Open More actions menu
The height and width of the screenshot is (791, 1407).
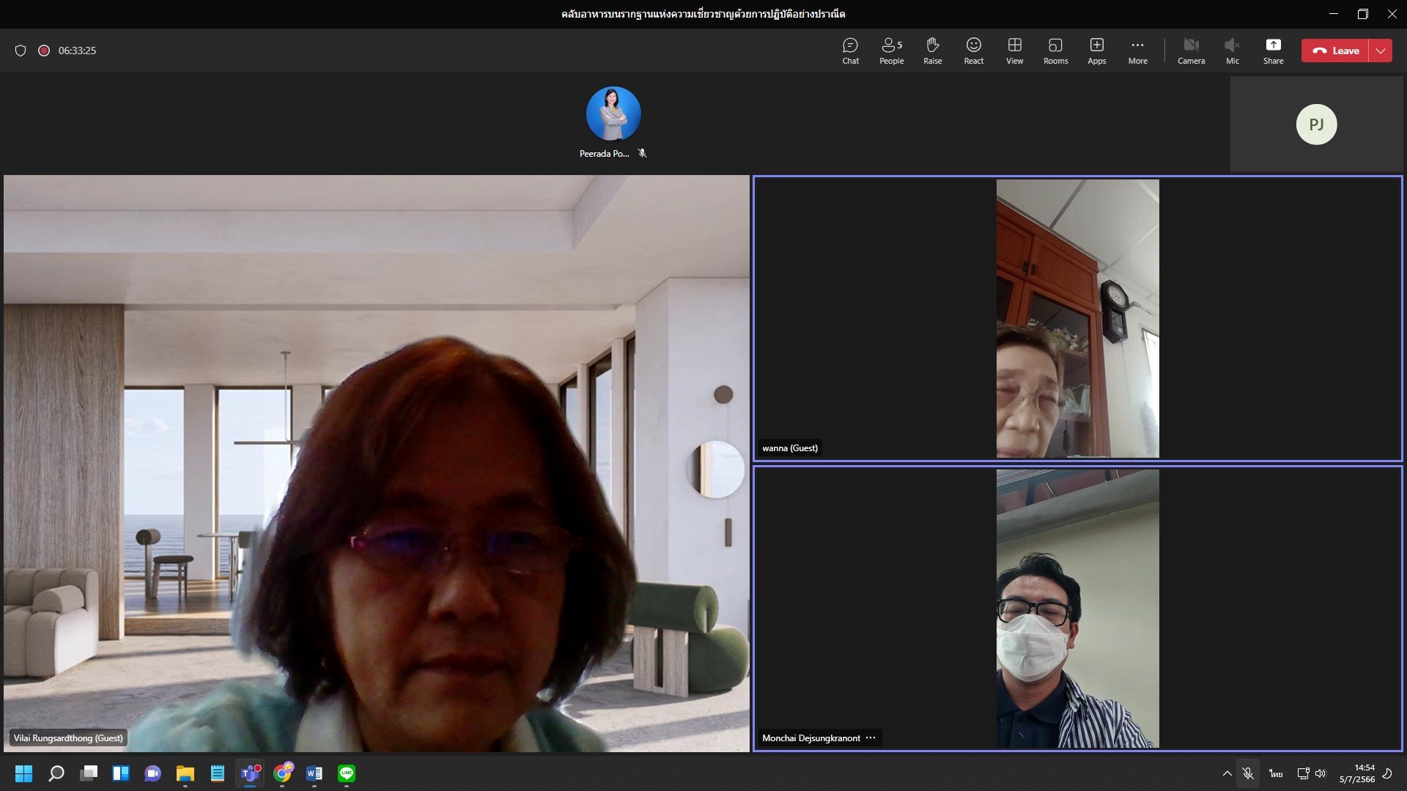coord(1137,51)
